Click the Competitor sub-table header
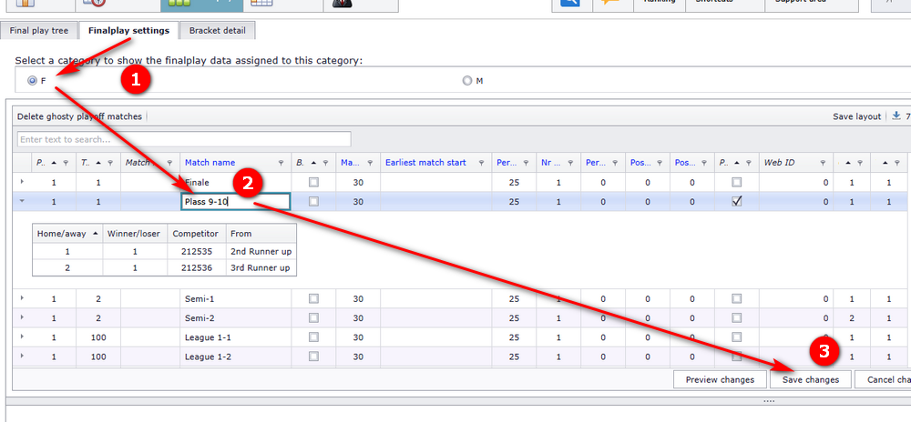This screenshot has height=422, width=911. point(197,234)
